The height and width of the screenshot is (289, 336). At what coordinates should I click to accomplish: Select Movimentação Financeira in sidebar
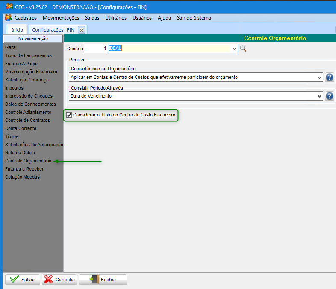(31, 72)
